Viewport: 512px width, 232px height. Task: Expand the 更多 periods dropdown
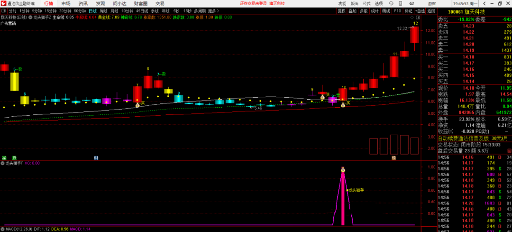[x=213, y=10]
